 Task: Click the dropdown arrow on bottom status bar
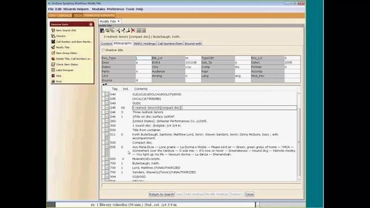[x=257, y=205]
